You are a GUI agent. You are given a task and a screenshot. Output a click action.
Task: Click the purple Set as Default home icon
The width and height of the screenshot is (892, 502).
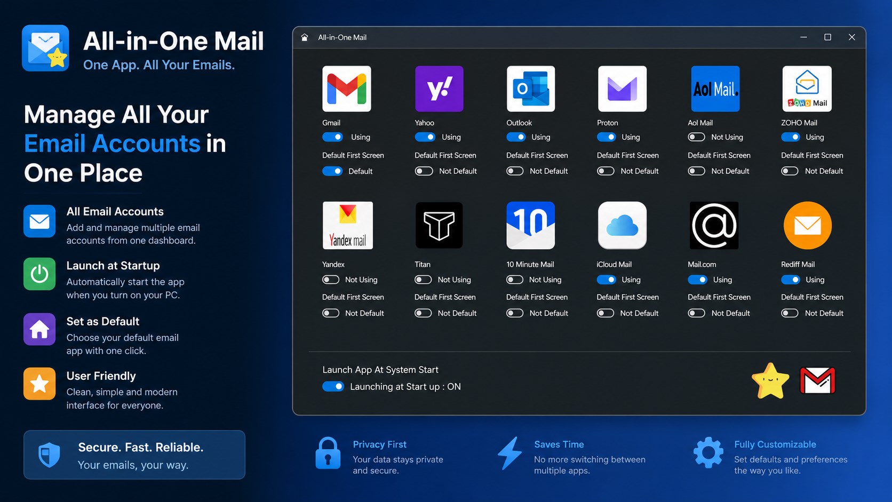(39, 329)
